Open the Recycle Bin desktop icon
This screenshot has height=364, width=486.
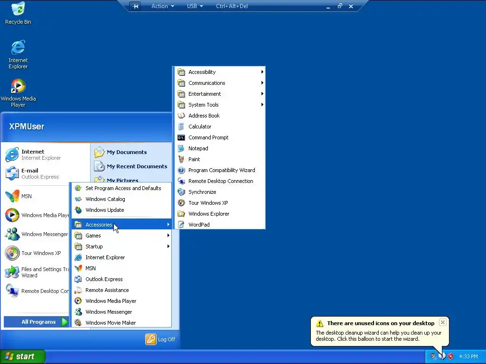[18, 14]
